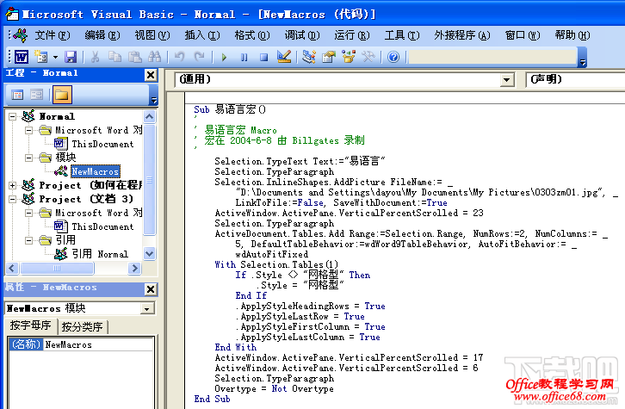This screenshot has height=409, width=625.
Task: Click the Copy toolbar icon
Action: pyautogui.click(x=114, y=57)
